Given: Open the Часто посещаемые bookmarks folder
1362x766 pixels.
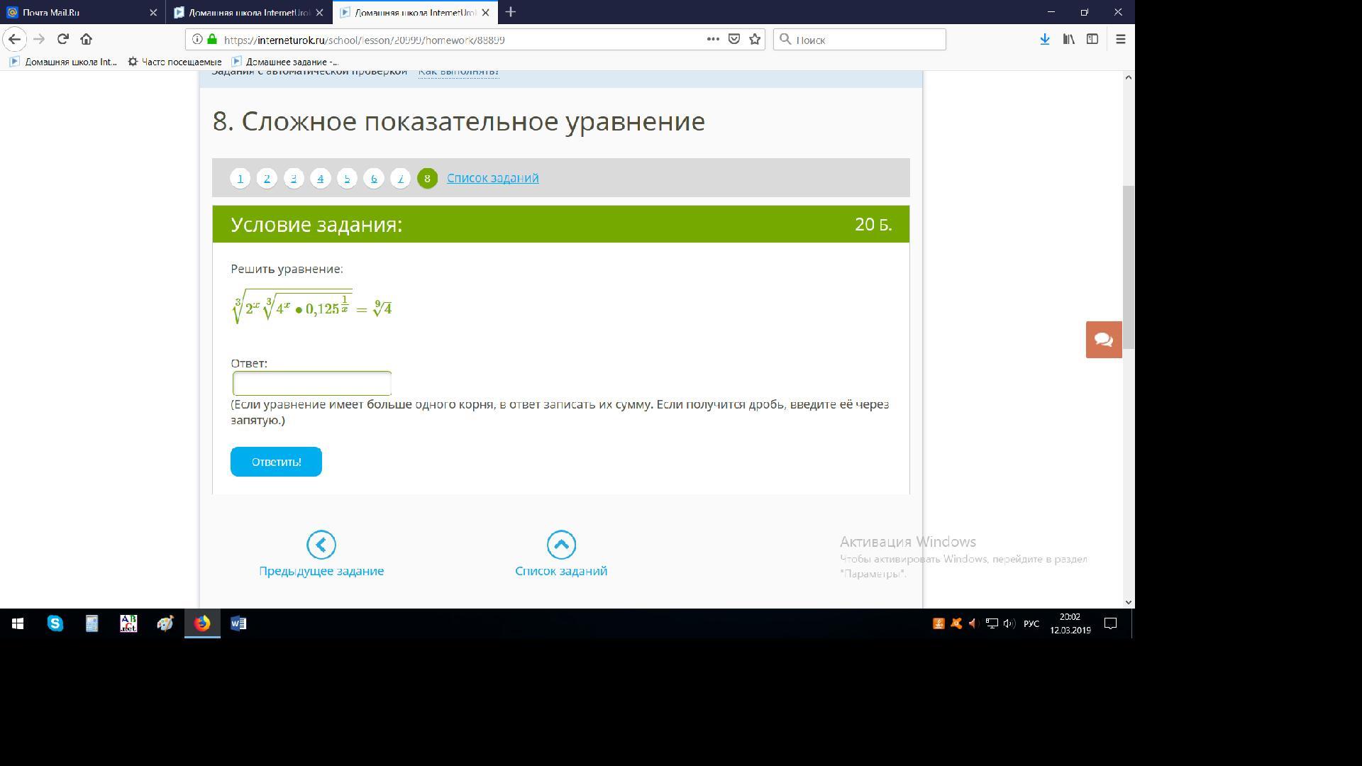Looking at the screenshot, I should 175,62.
